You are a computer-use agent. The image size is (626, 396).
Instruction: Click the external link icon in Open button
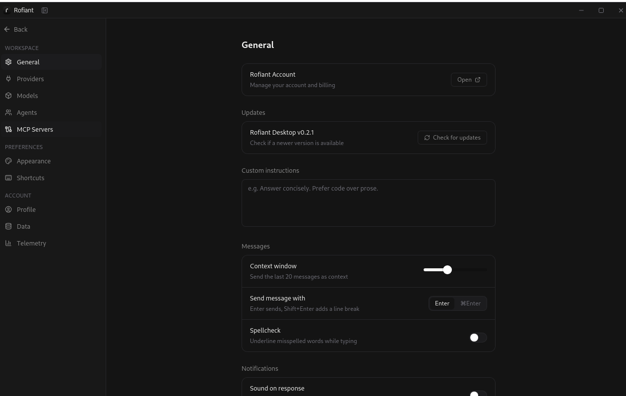(478, 80)
